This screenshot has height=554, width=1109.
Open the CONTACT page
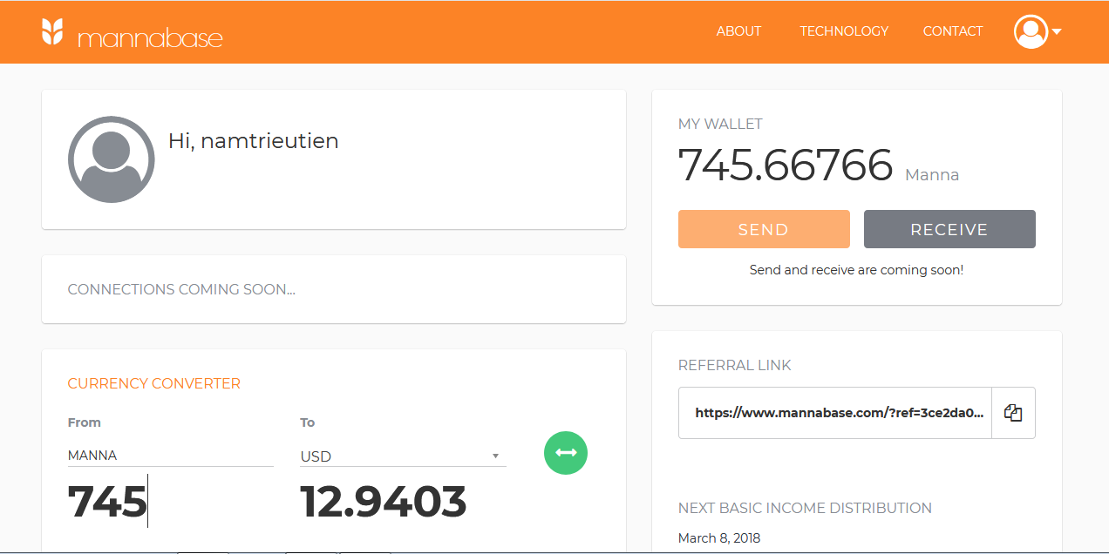(x=953, y=31)
